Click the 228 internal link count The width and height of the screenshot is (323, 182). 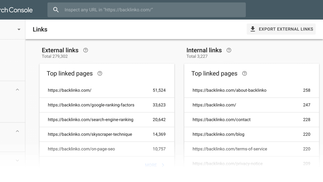click(x=306, y=120)
